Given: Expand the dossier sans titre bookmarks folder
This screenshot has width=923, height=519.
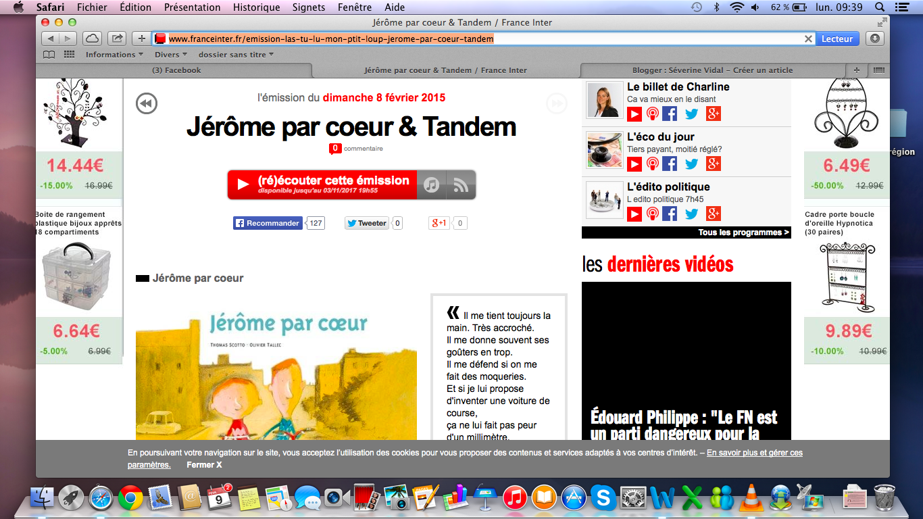Looking at the screenshot, I should 236,55.
